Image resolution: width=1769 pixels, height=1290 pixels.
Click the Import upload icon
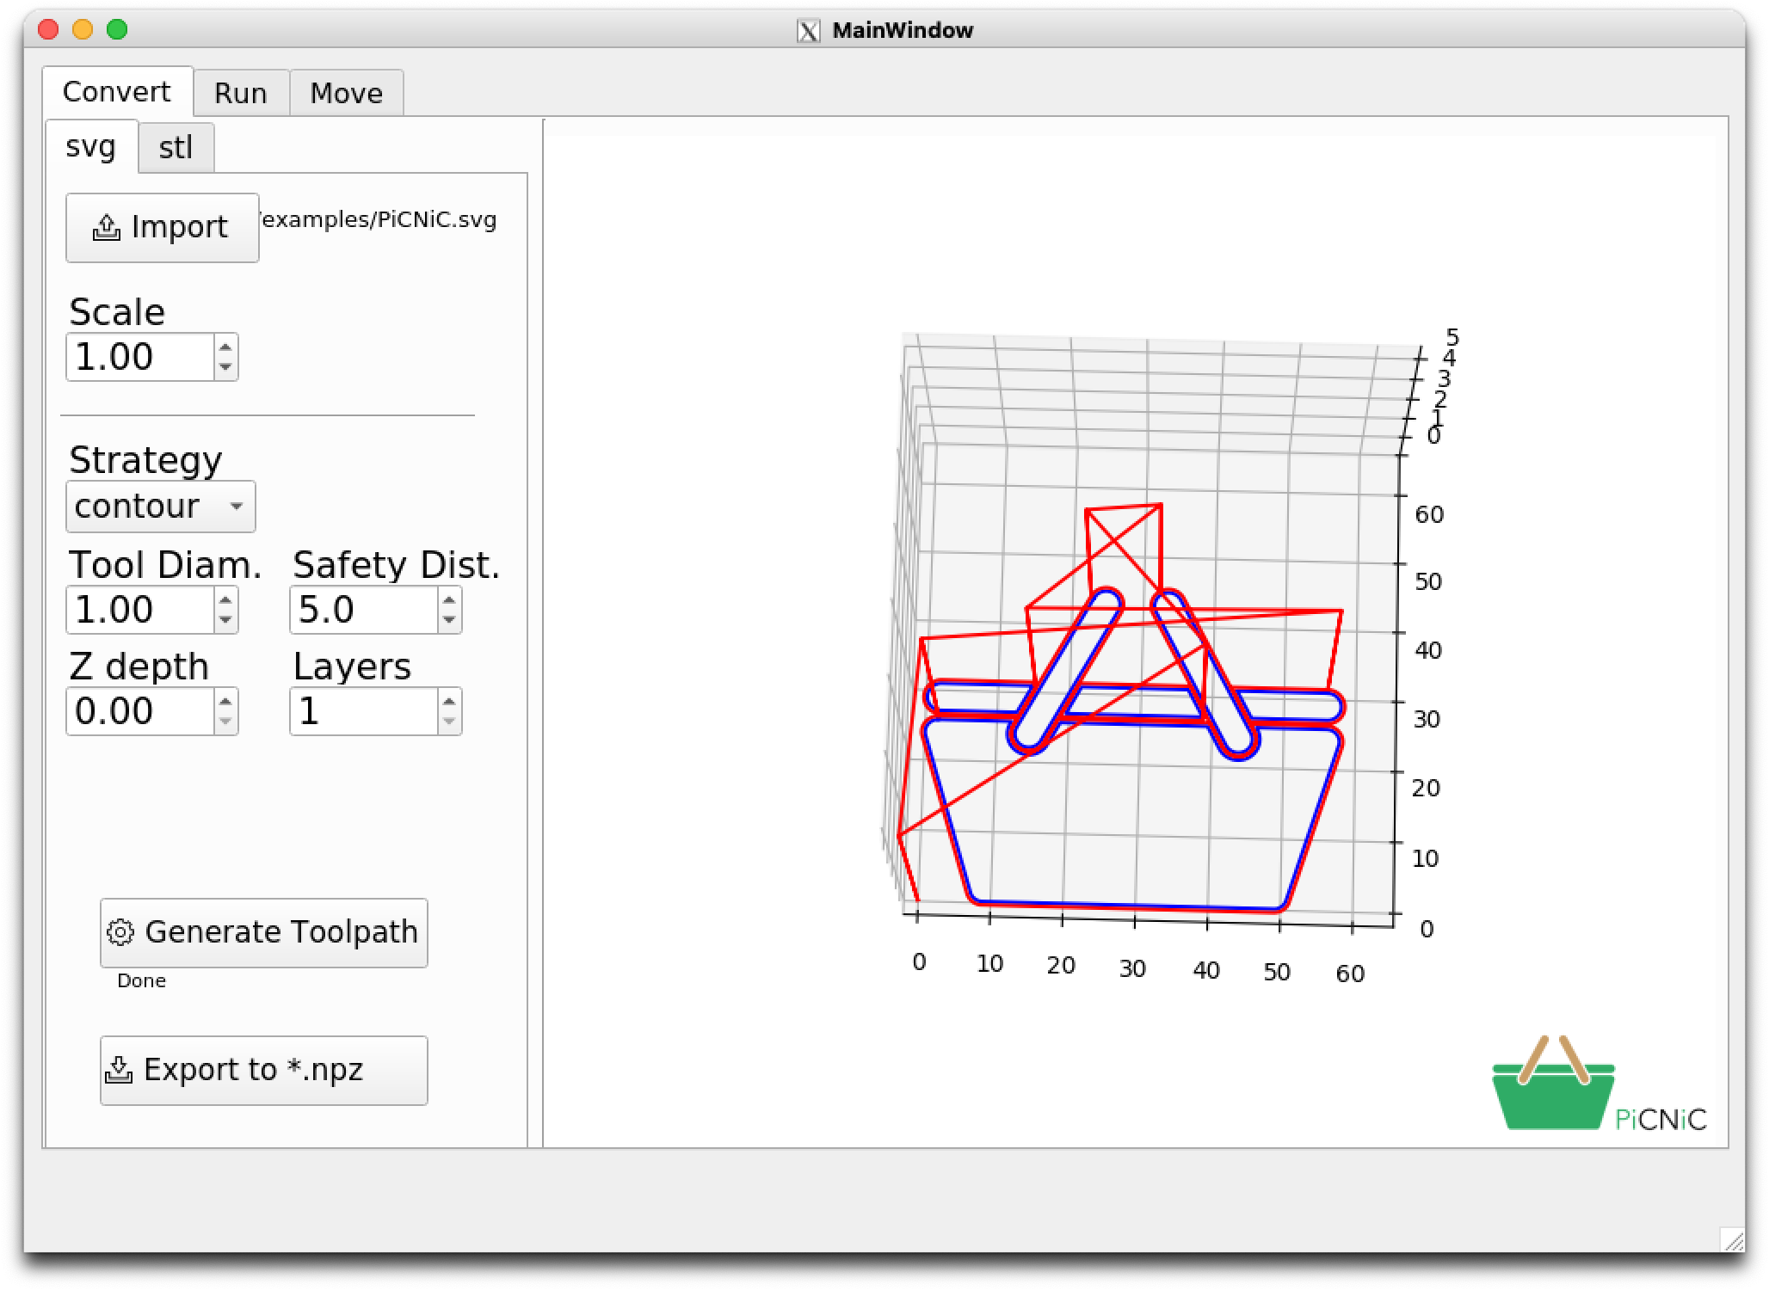pyautogui.click(x=107, y=228)
